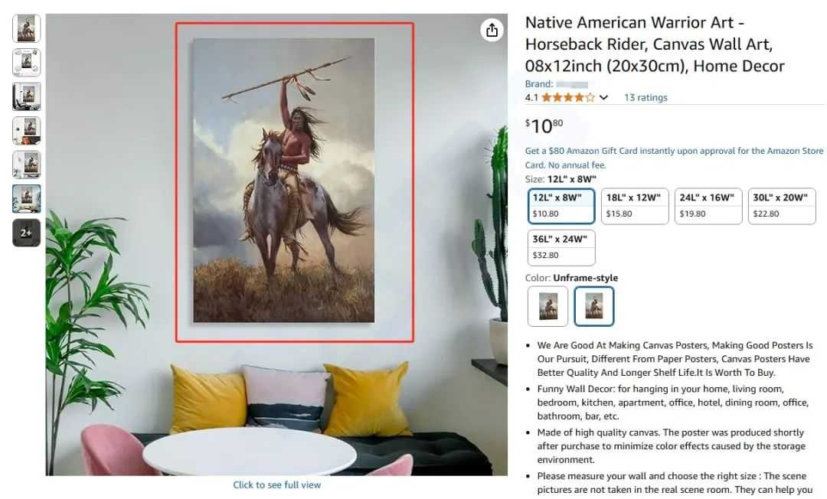The height and width of the screenshot is (499, 827).
Task: Select the first framed color swatch
Action: pos(548,306)
